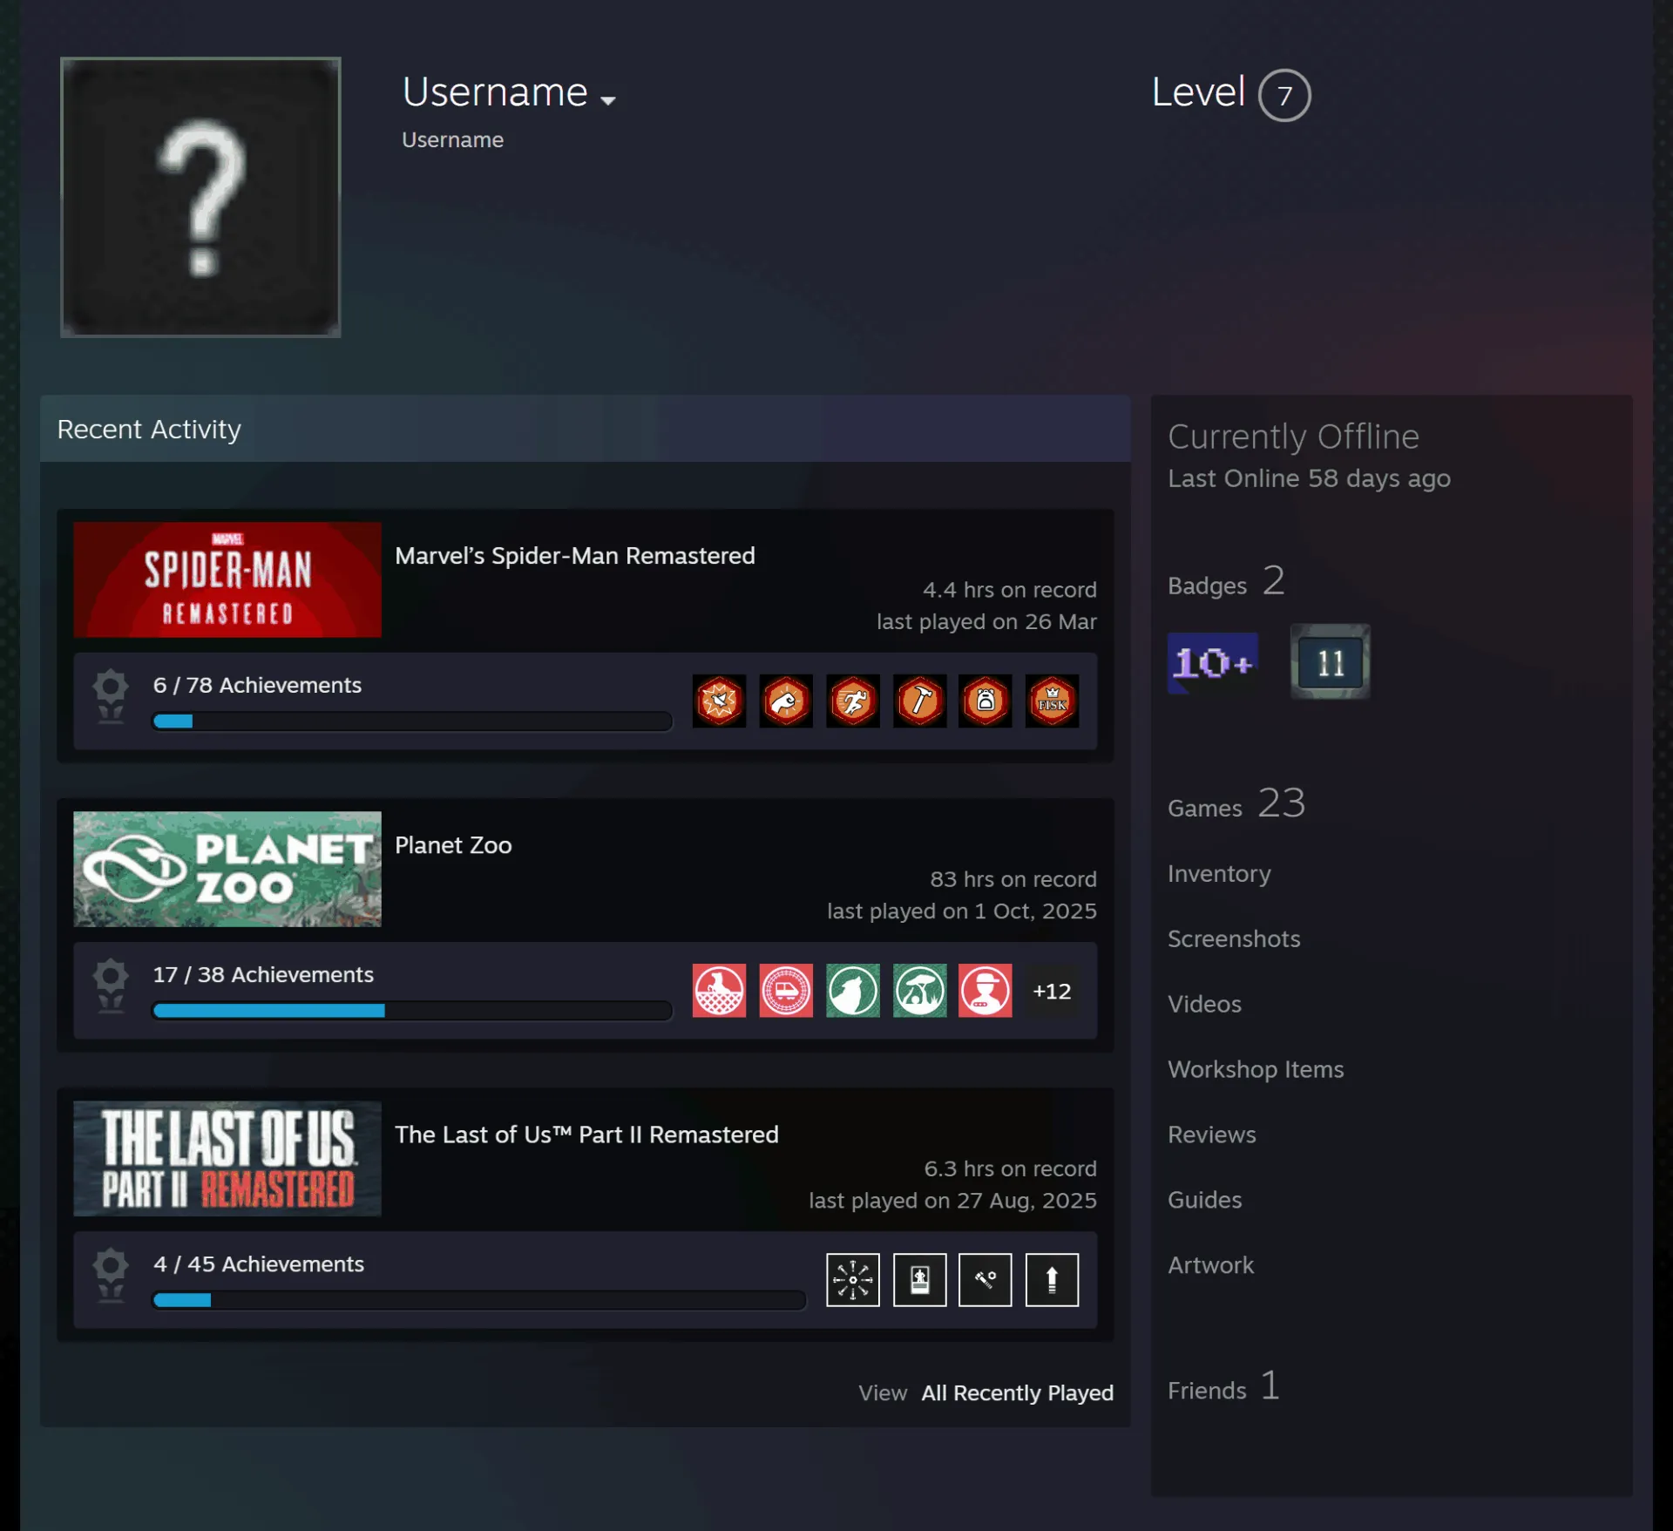
Task: Click the Spider-Man hammer achievement icon
Action: (x=919, y=701)
